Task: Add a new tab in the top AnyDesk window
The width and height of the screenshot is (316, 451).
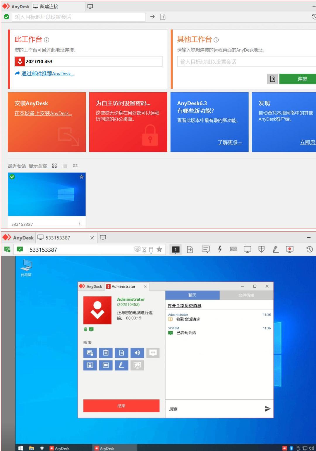Action: tap(90, 6)
